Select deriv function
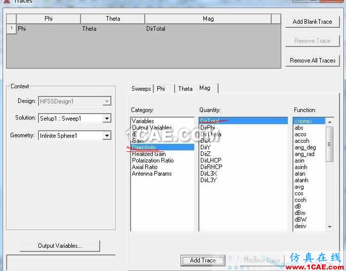 [309, 226]
